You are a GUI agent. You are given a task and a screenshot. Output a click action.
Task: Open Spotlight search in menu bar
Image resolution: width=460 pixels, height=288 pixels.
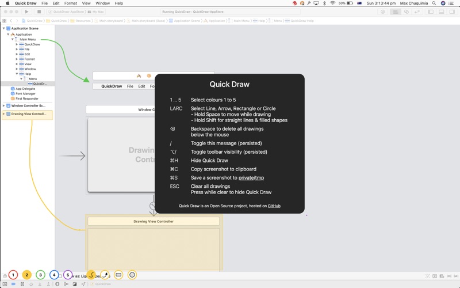[x=434, y=3]
